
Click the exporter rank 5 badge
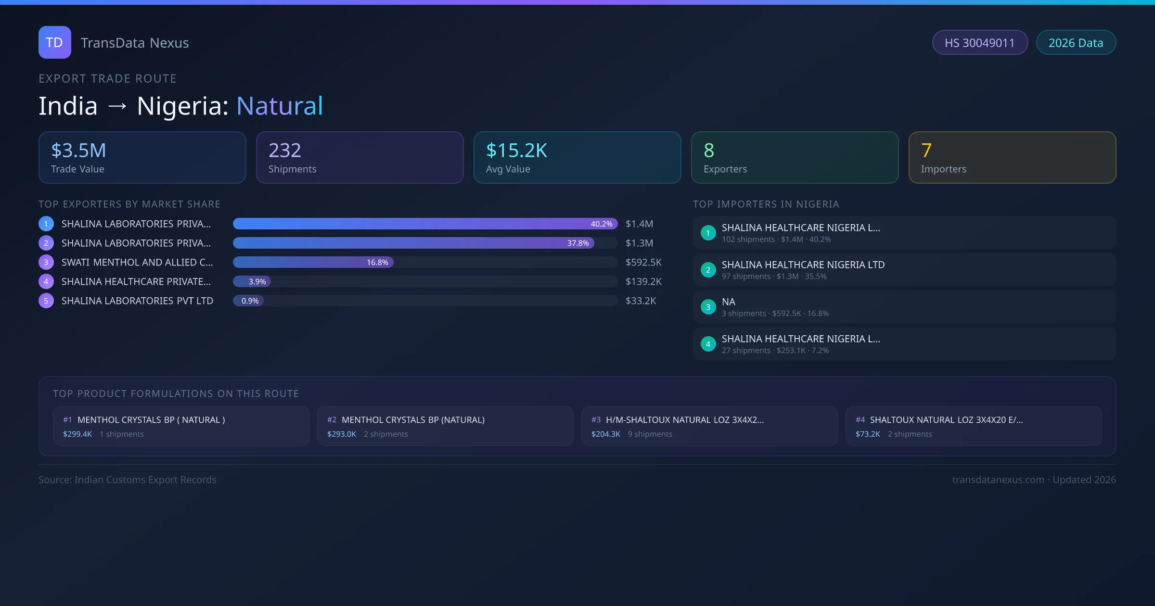point(46,301)
